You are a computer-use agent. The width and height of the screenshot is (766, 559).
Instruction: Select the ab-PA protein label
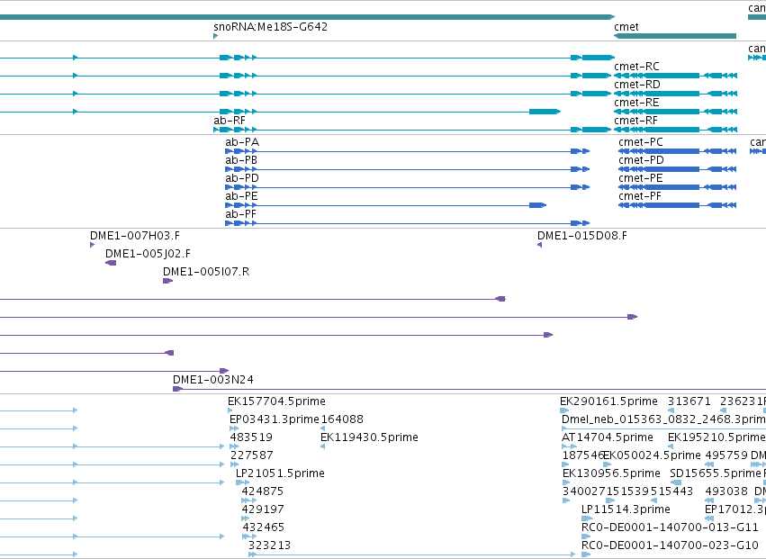(242, 142)
